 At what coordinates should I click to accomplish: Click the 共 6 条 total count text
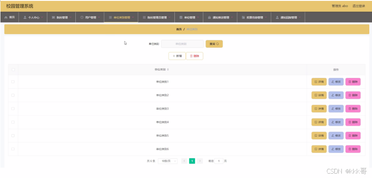[151, 161]
